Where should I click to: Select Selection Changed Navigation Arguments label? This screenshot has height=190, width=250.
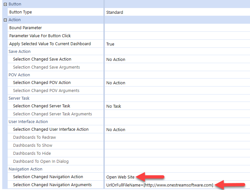point(52,185)
